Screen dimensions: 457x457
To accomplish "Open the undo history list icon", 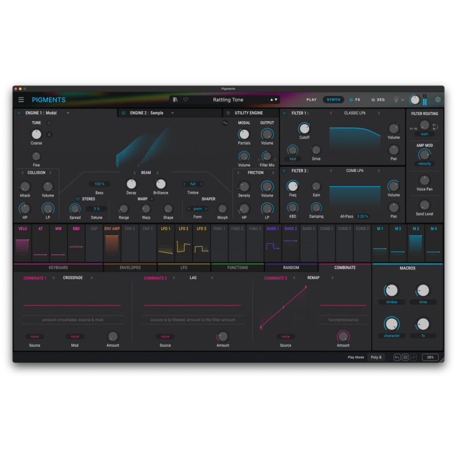I will pos(405,357).
